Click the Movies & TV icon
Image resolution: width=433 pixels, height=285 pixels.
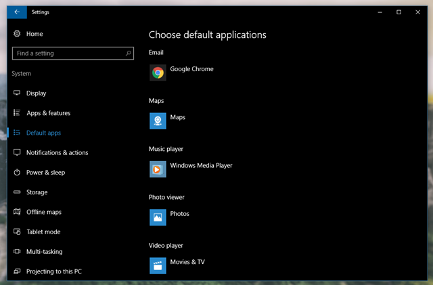tap(158, 265)
